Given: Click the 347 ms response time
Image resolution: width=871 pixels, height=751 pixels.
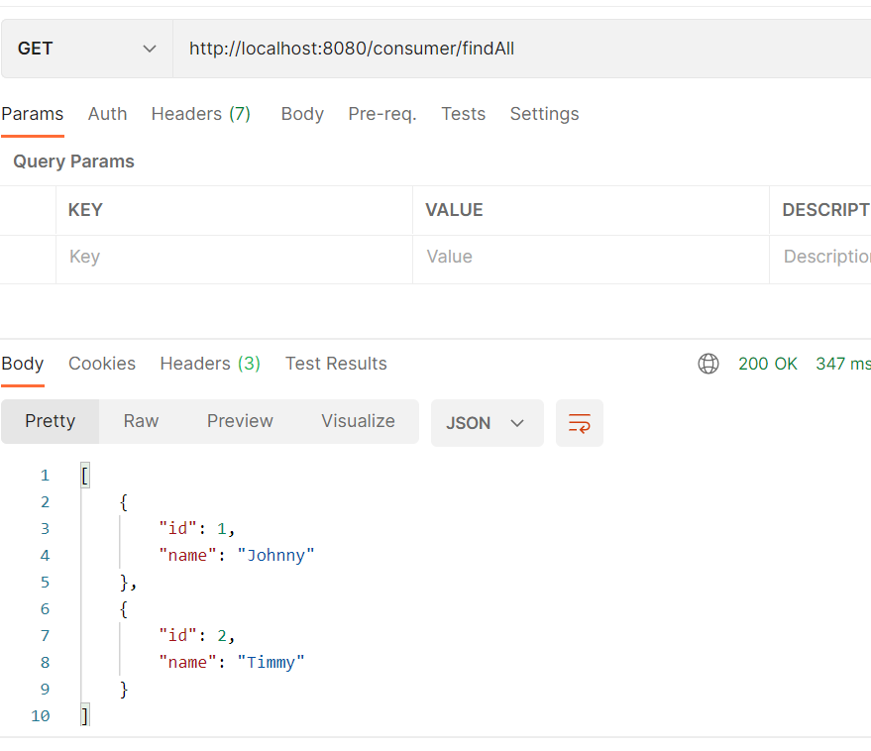Looking at the screenshot, I should pos(843,364).
